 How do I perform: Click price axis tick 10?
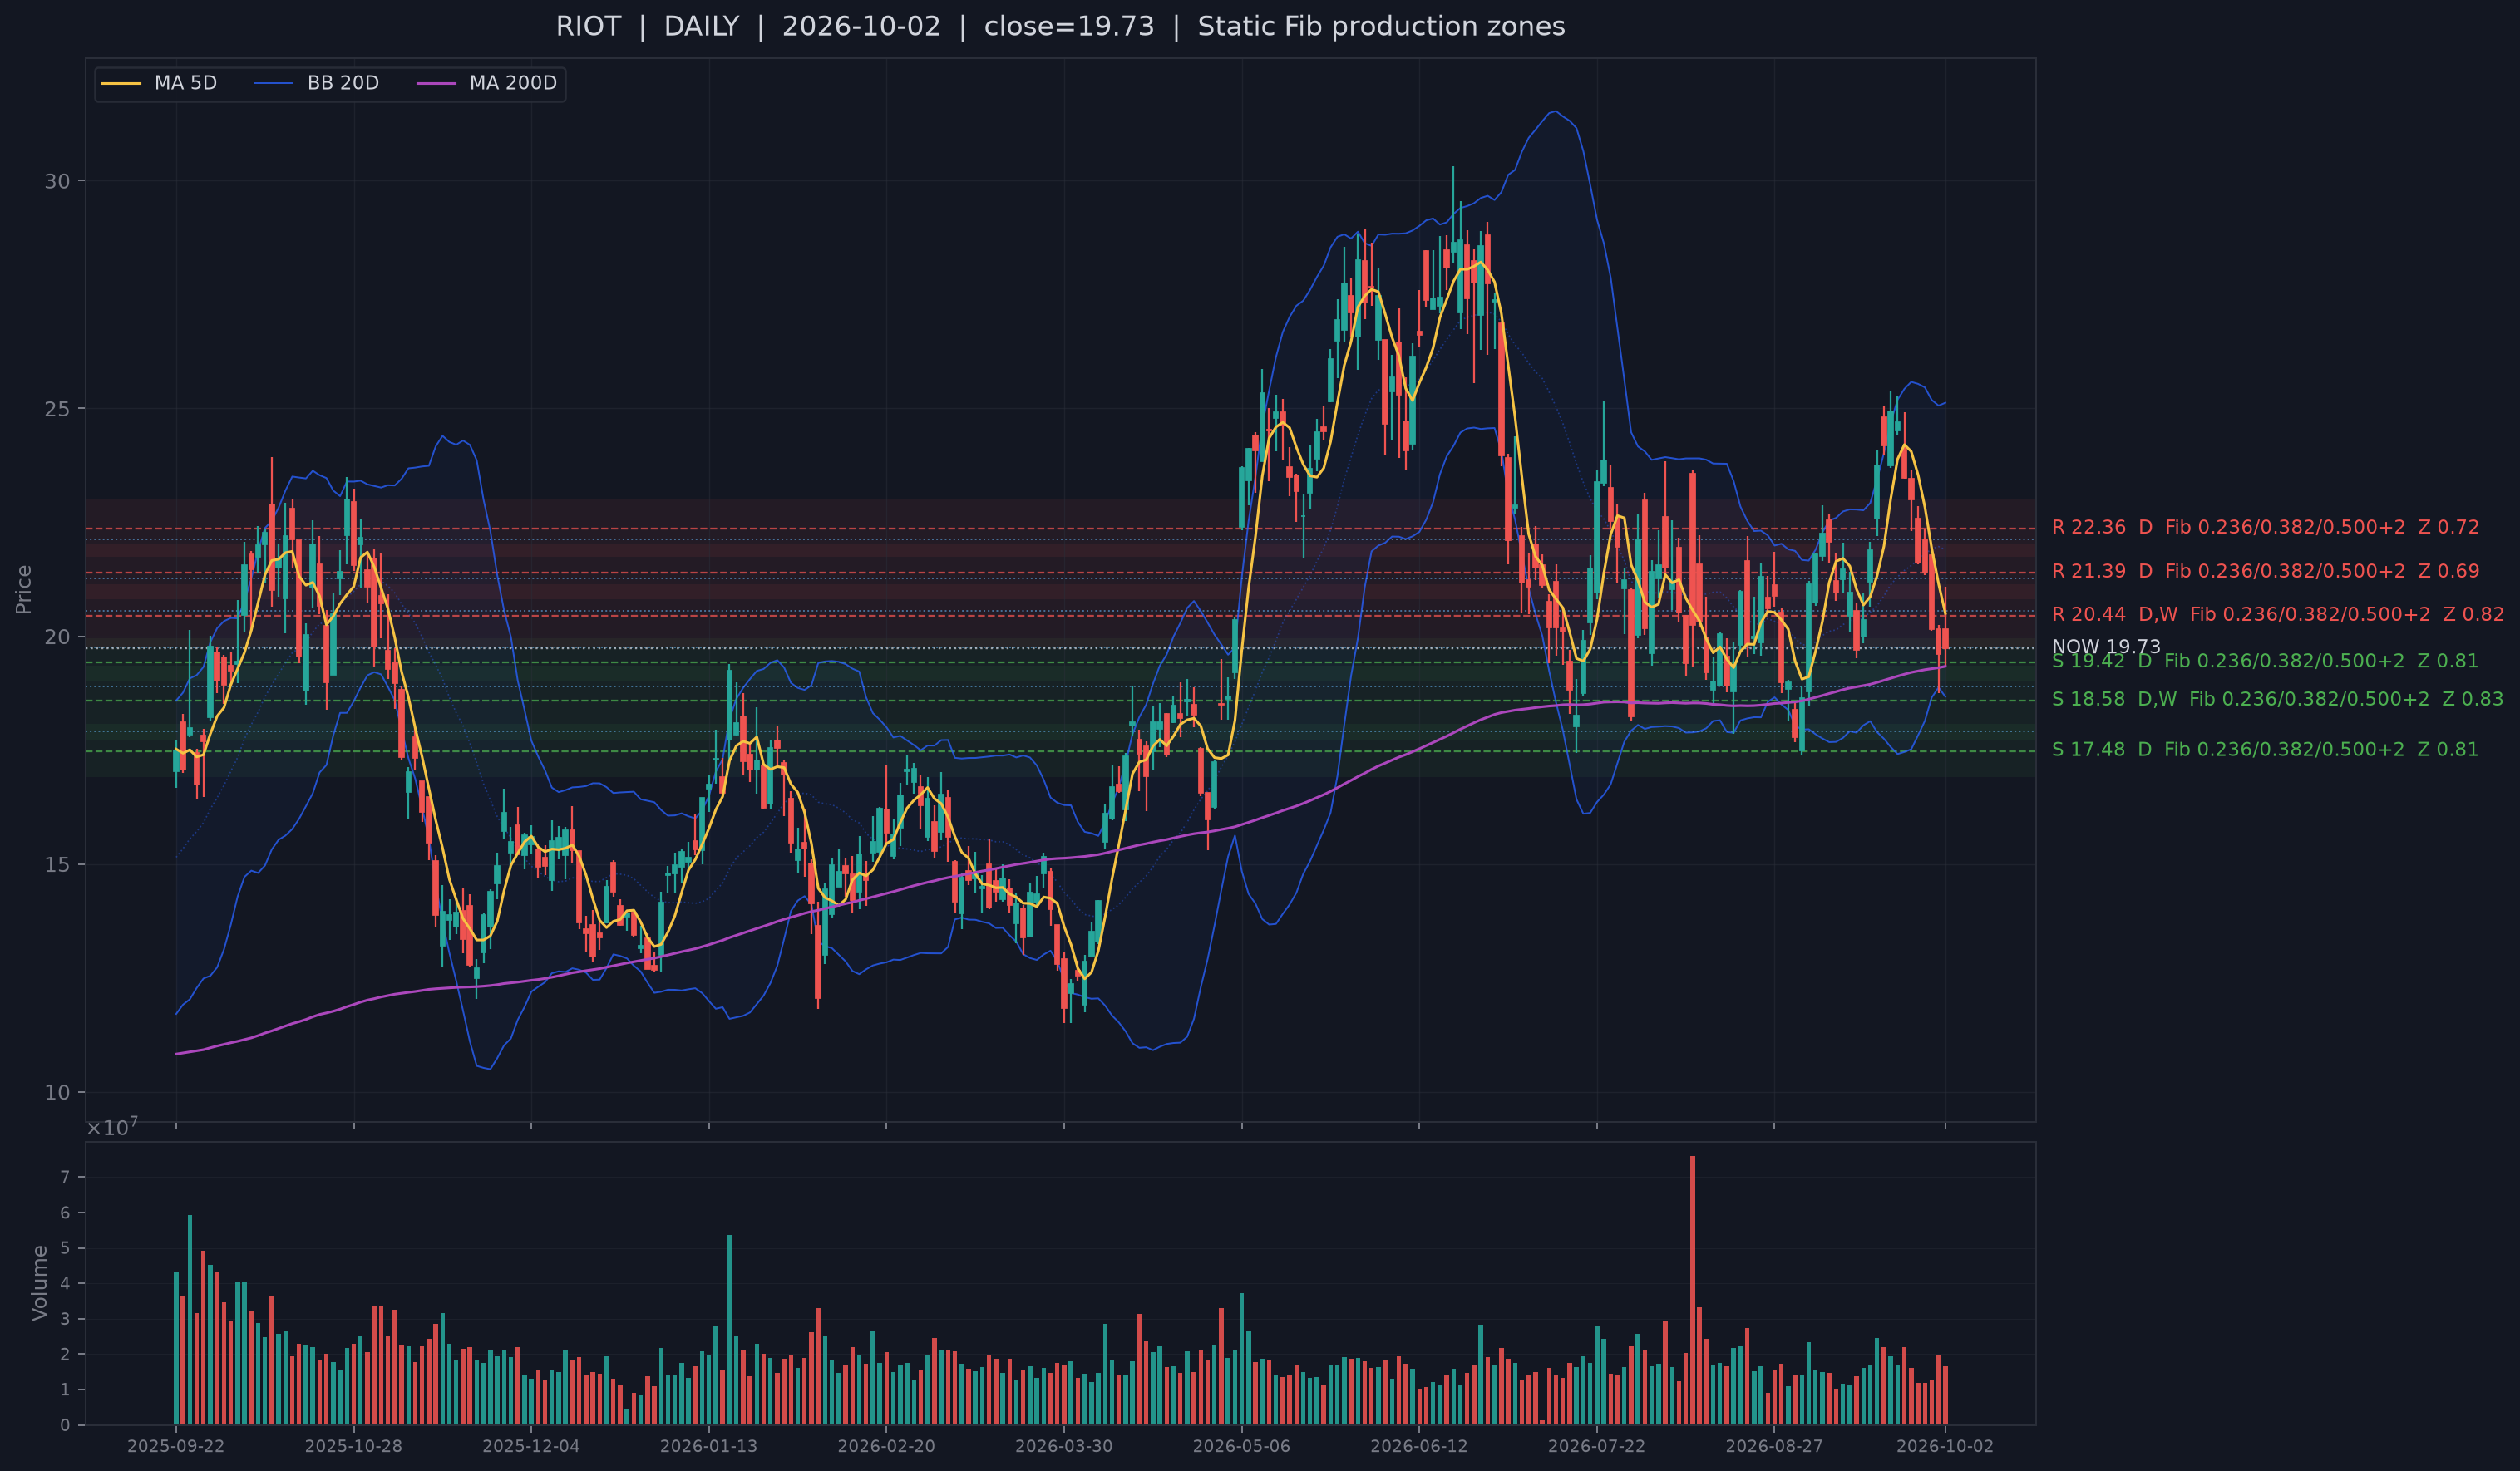[x=57, y=1092]
